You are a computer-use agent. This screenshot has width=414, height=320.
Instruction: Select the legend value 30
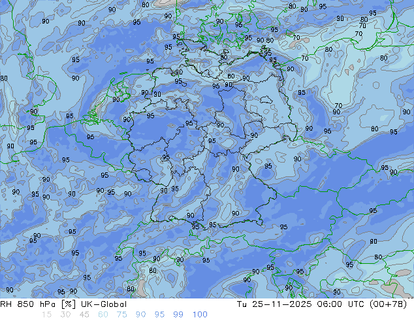65,315
